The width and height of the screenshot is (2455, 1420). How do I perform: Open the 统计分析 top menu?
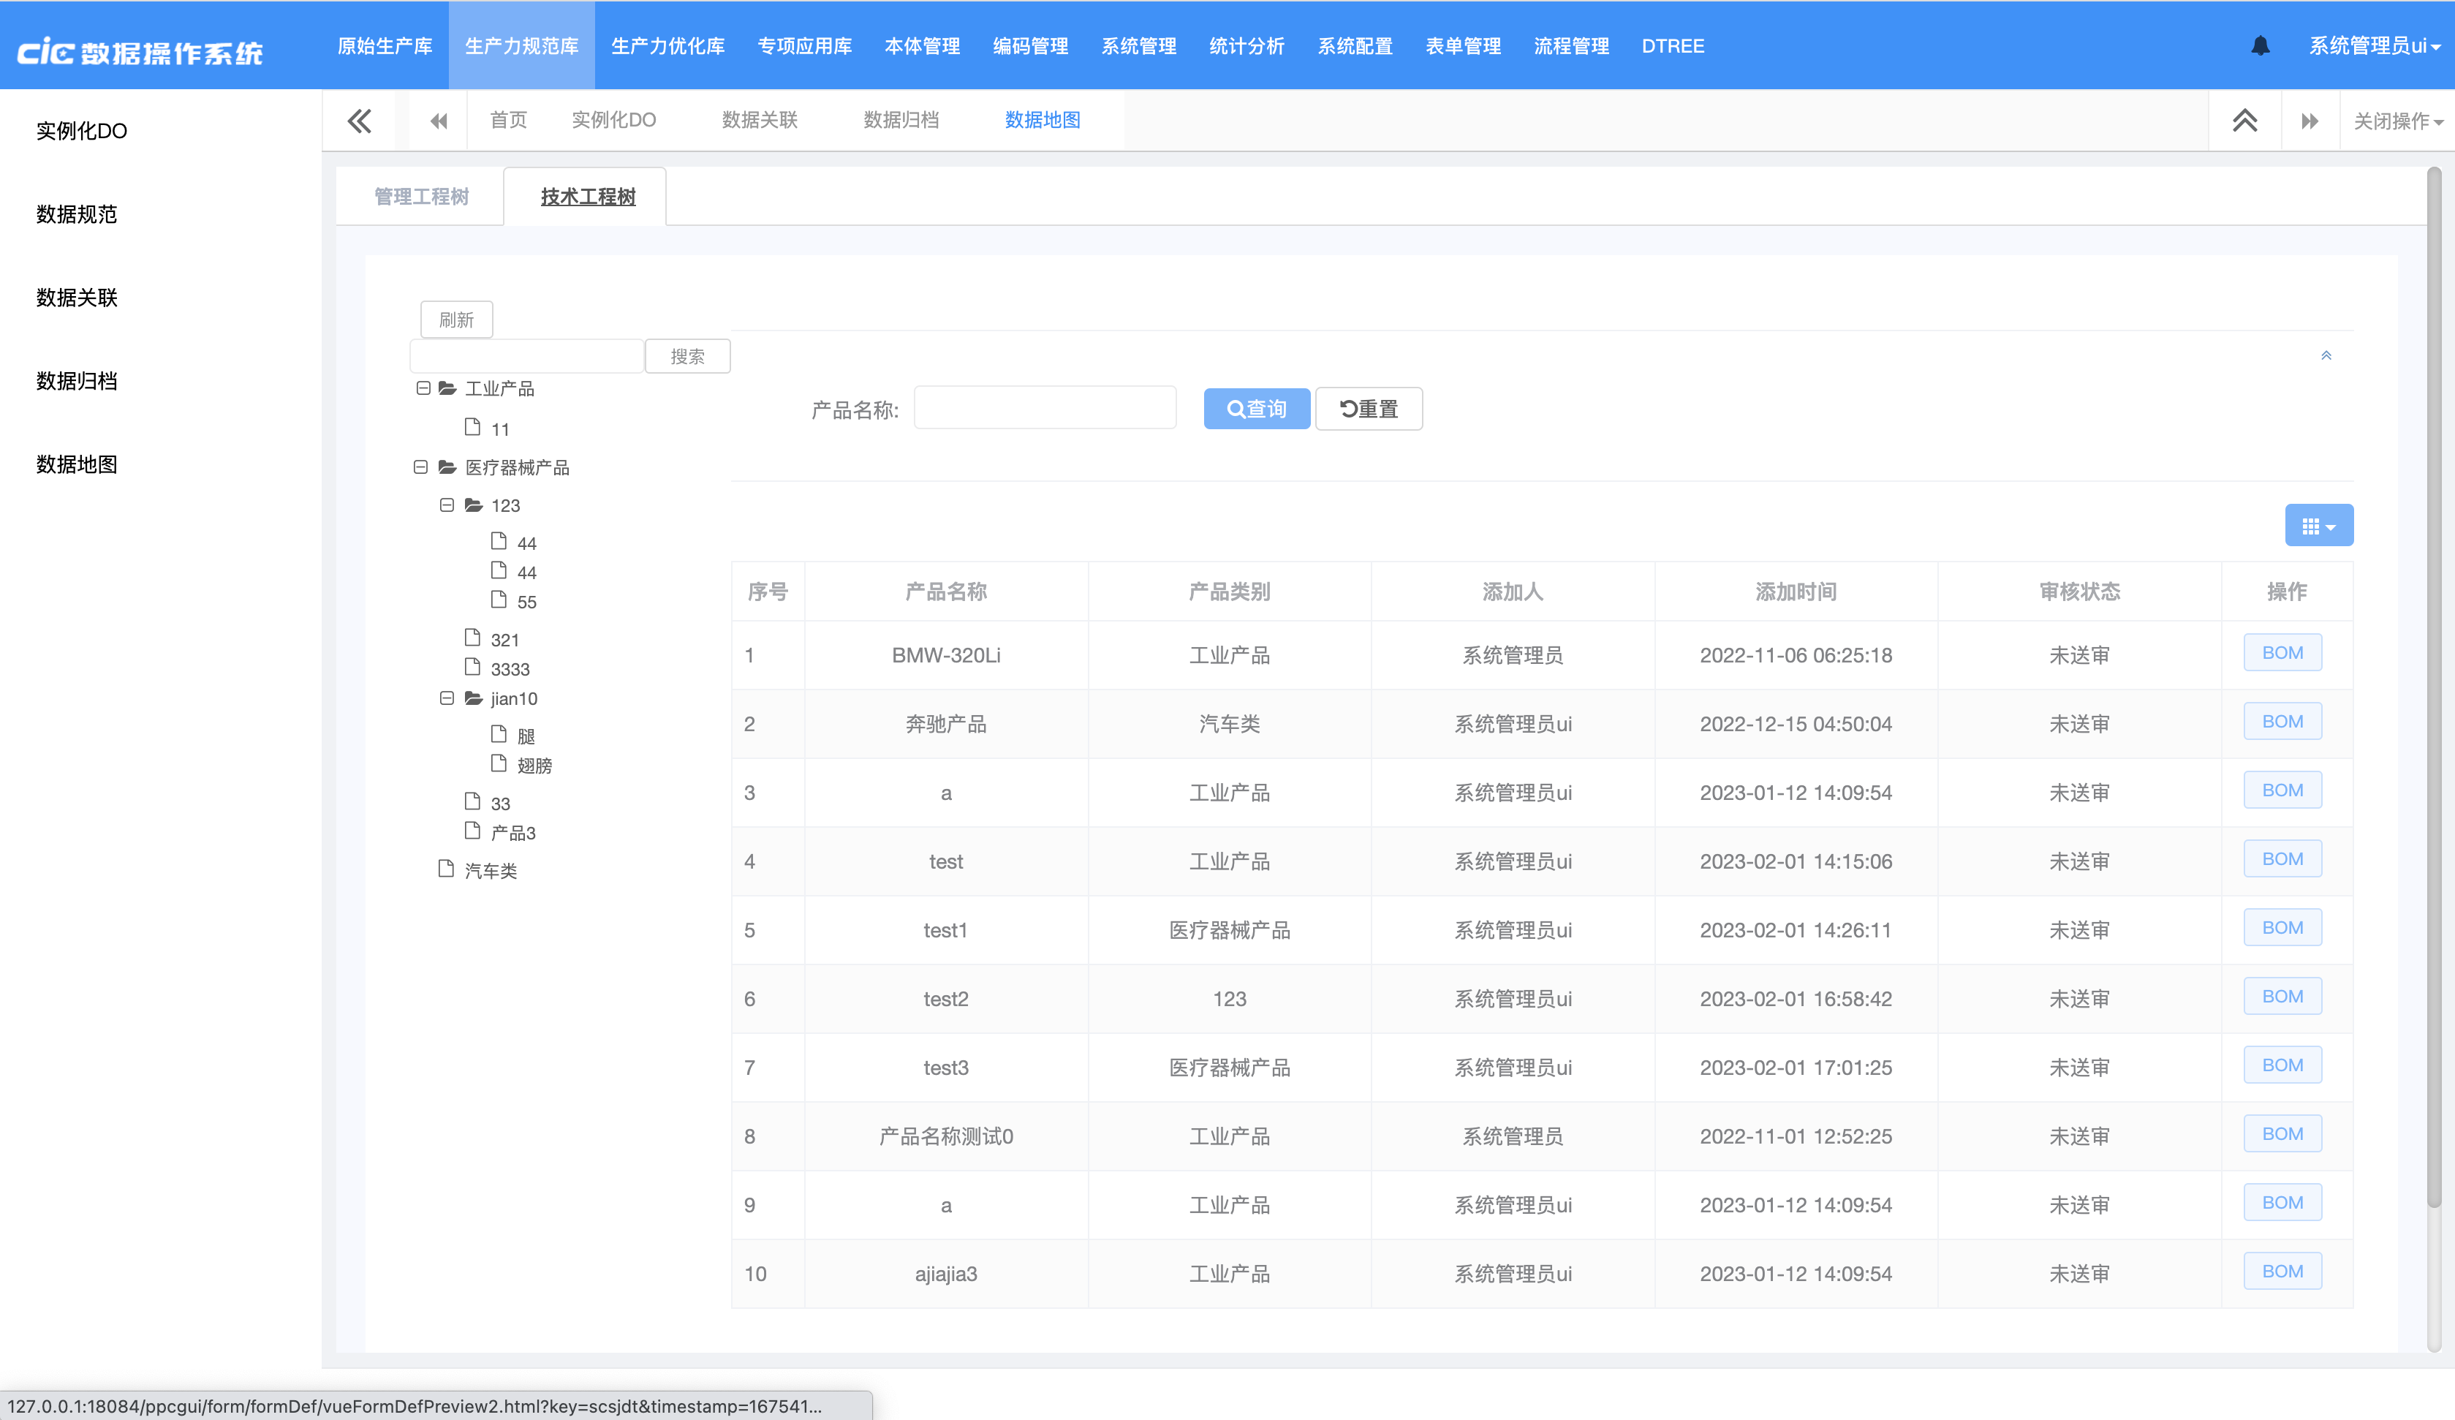[1246, 46]
